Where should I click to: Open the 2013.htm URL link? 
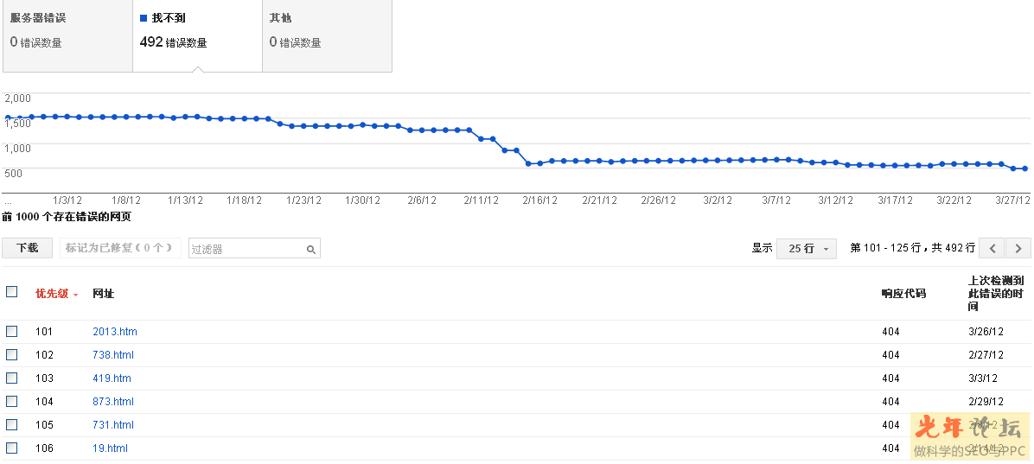pos(115,332)
